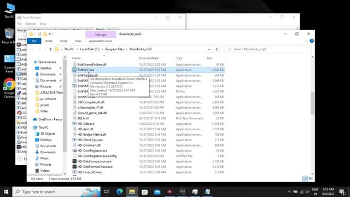Expand the address bar history dropdown
The image size is (350, 197).
click(209, 49)
